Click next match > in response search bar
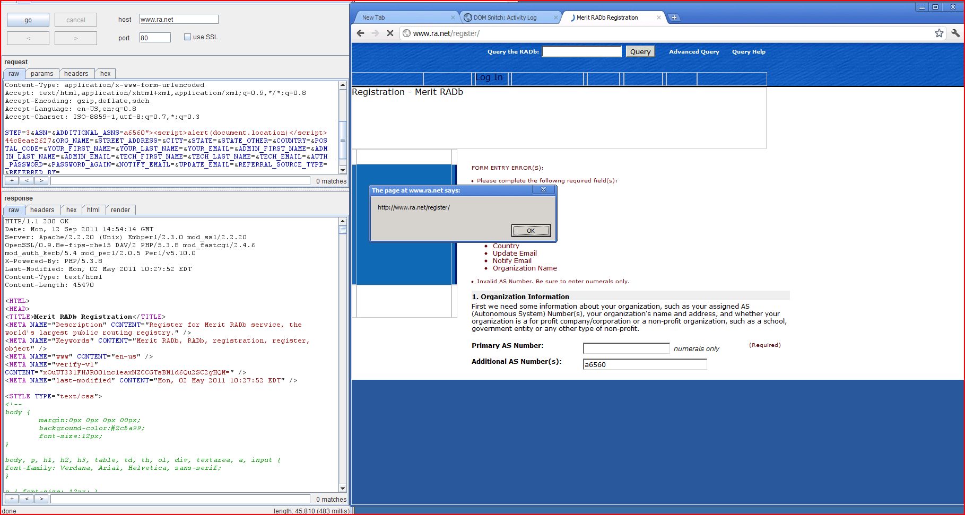The image size is (965, 515). pos(41,499)
